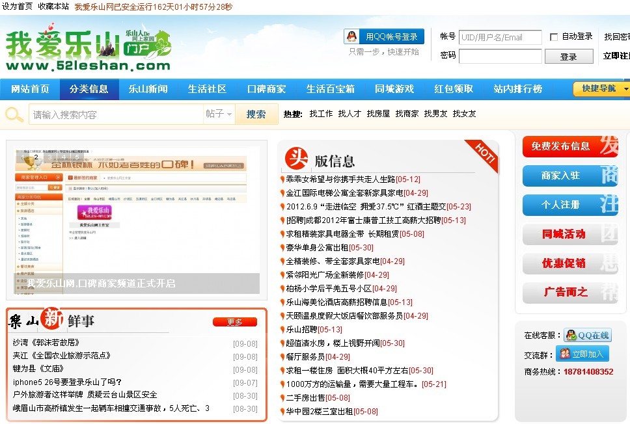Click hot search link 找男友
630x424 pixels.
[x=435, y=114]
